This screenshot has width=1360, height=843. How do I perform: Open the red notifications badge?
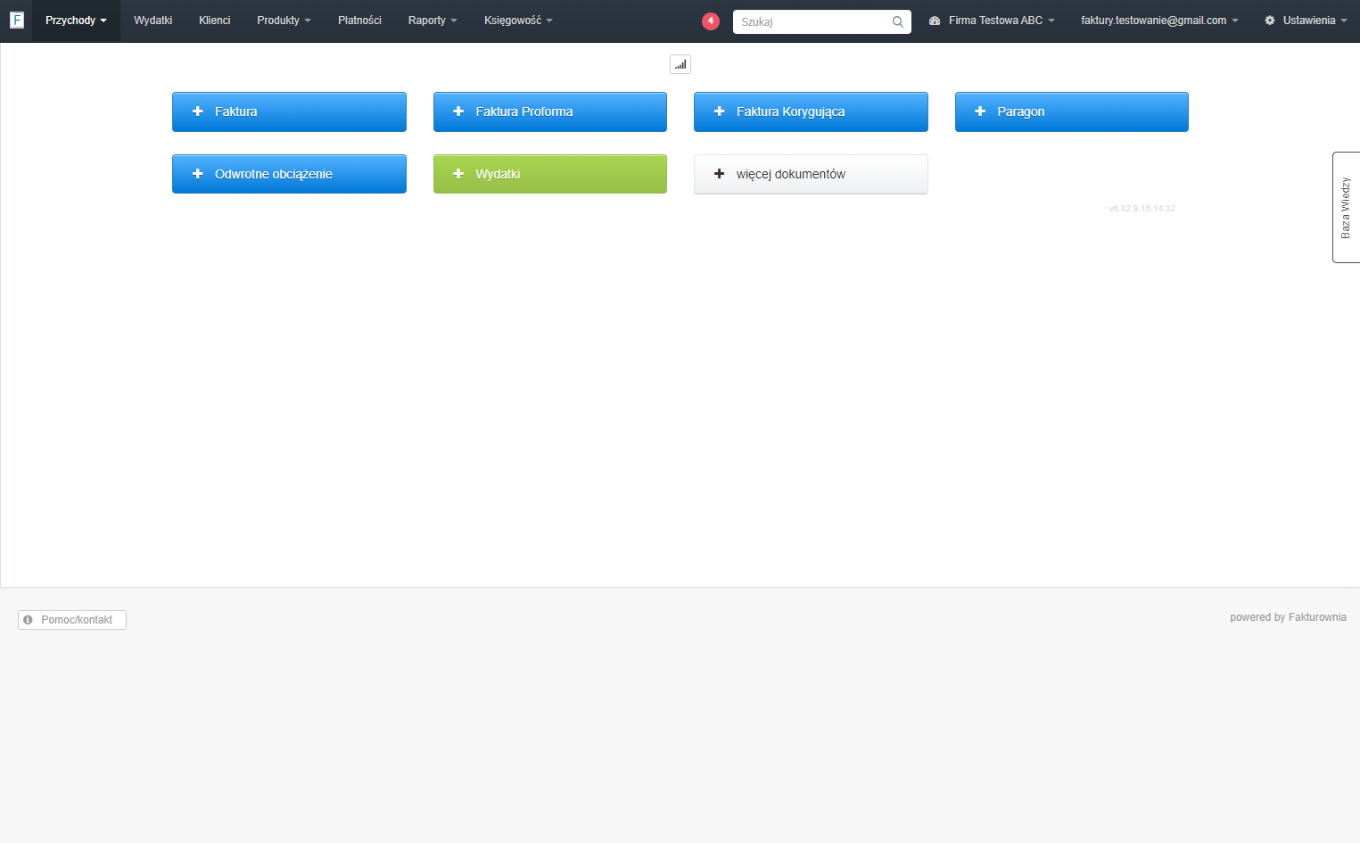tap(711, 21)
